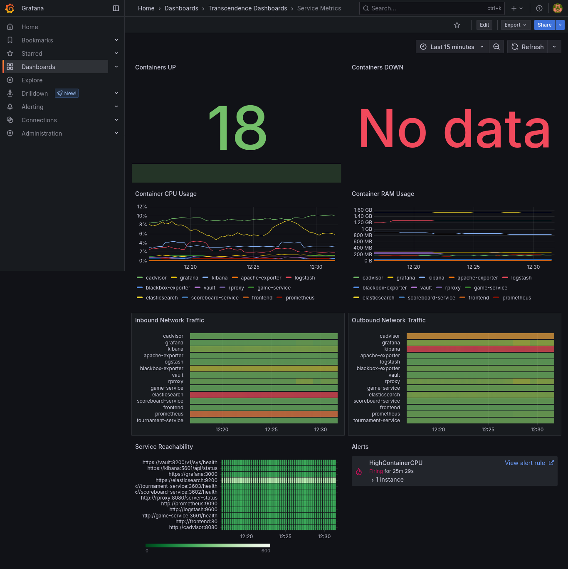Click the help question mark icon

pos(539,8)
